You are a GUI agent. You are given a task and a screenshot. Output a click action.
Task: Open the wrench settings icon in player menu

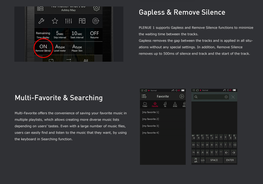41,21
